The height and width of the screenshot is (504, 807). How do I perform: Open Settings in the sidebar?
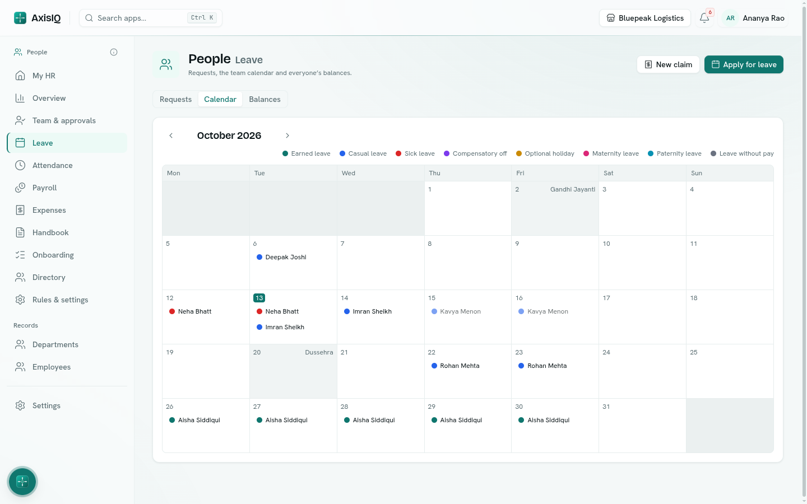(x=67, y=405)
